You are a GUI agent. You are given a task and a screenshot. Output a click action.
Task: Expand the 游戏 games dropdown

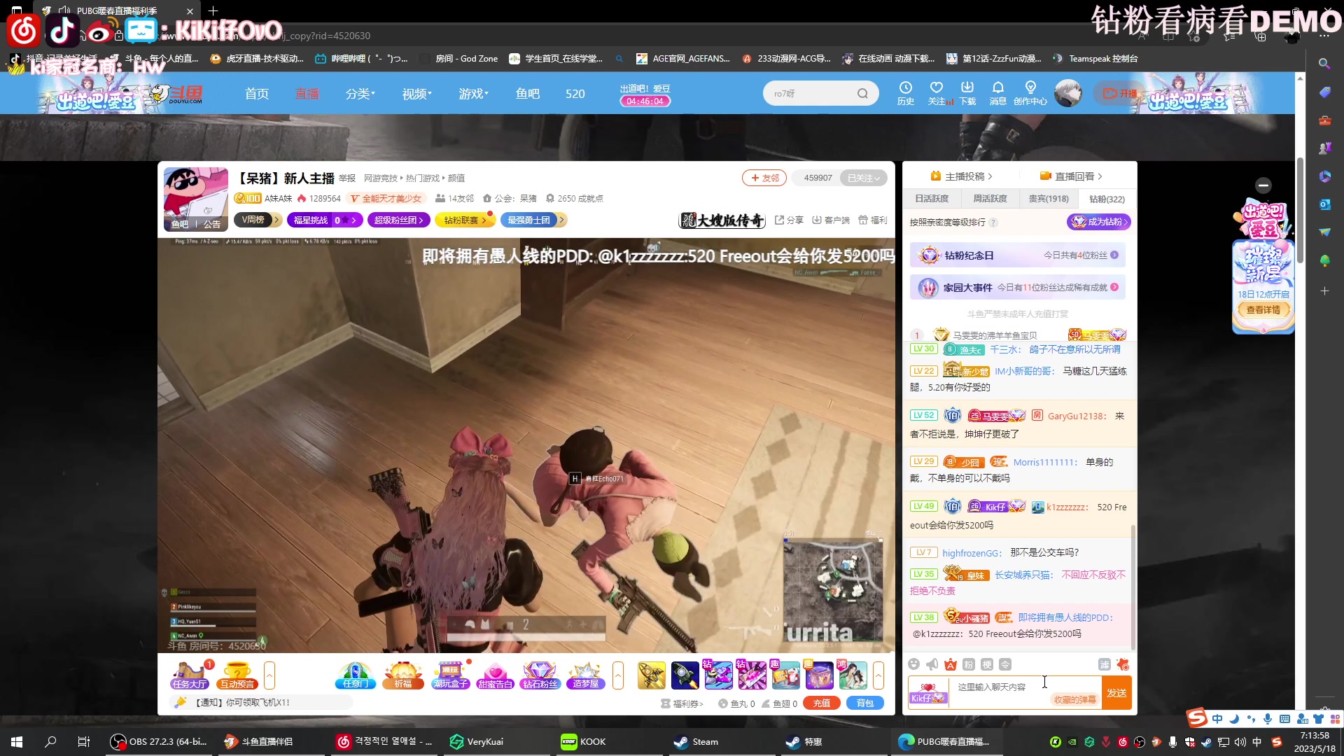473,94
